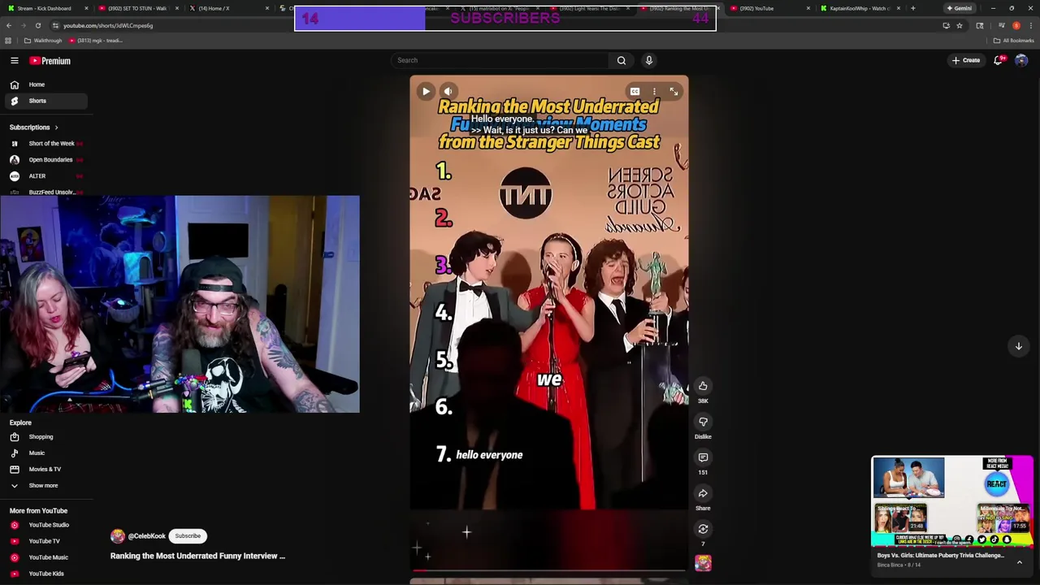Enter fullscreen on the Short

674,91
